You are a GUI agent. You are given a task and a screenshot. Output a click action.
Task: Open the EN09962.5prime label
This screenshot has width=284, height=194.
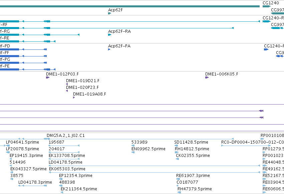[149, 149]
